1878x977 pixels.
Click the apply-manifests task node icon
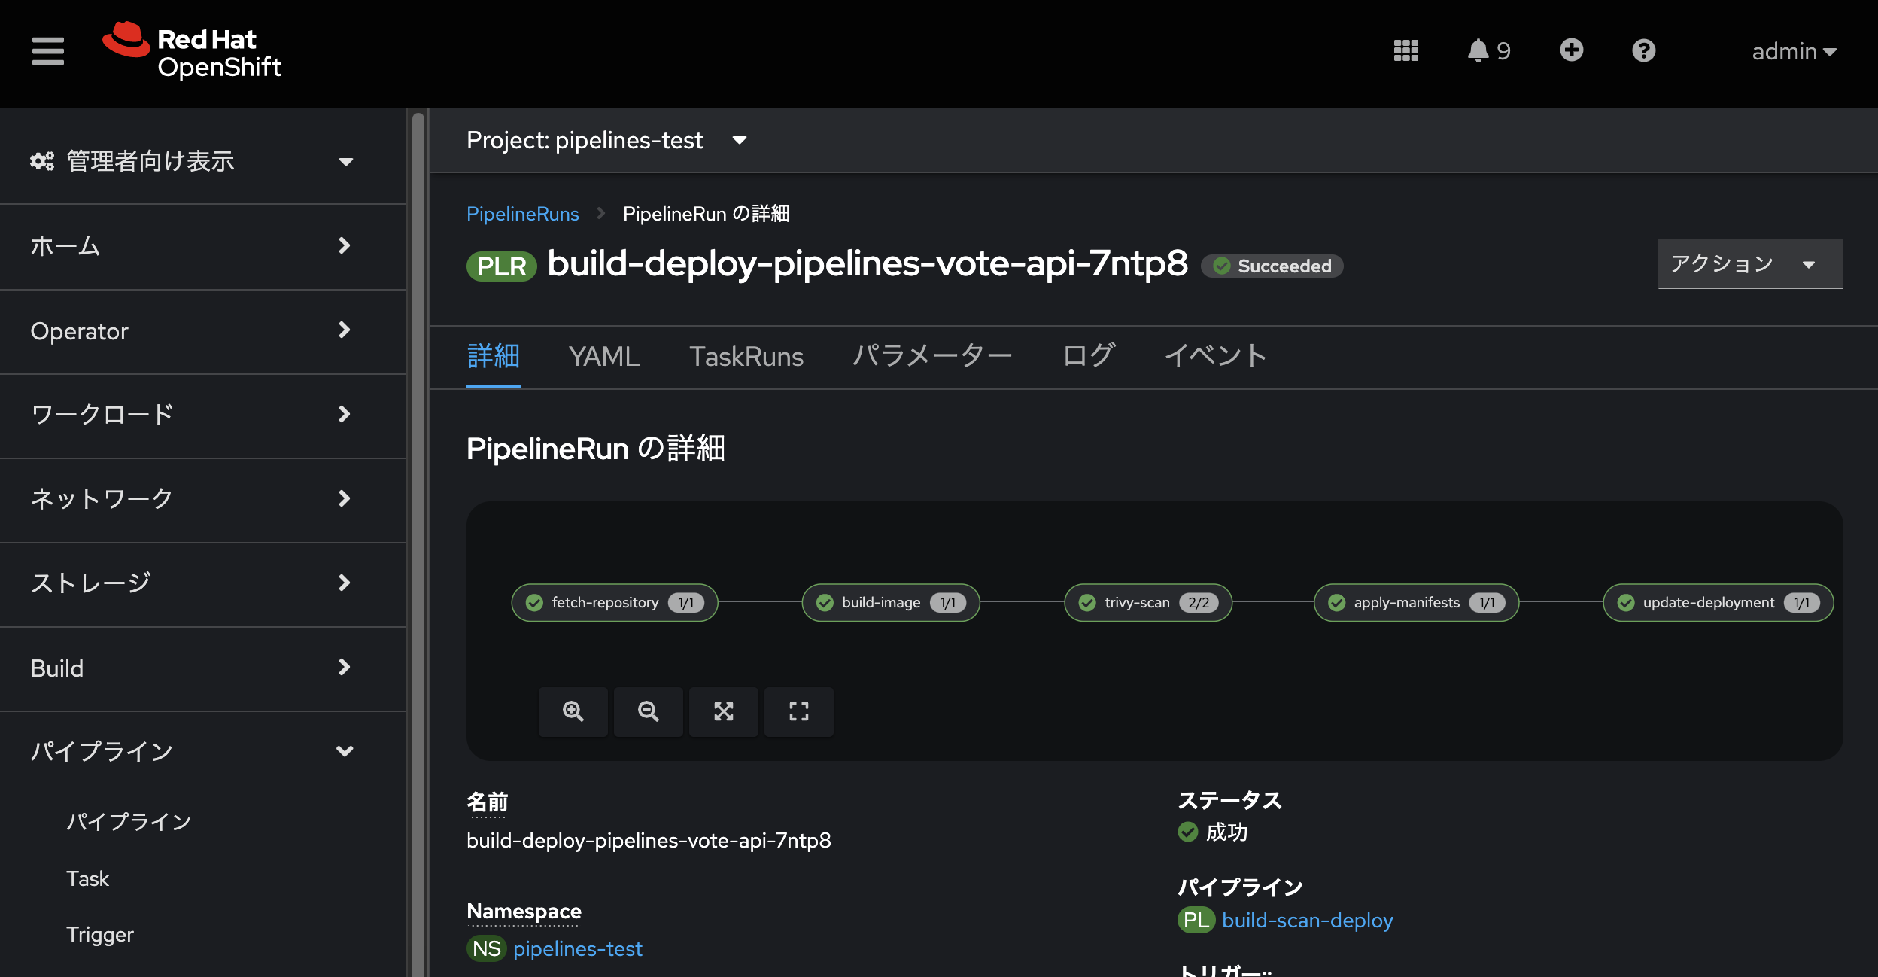click(1336, 601)
